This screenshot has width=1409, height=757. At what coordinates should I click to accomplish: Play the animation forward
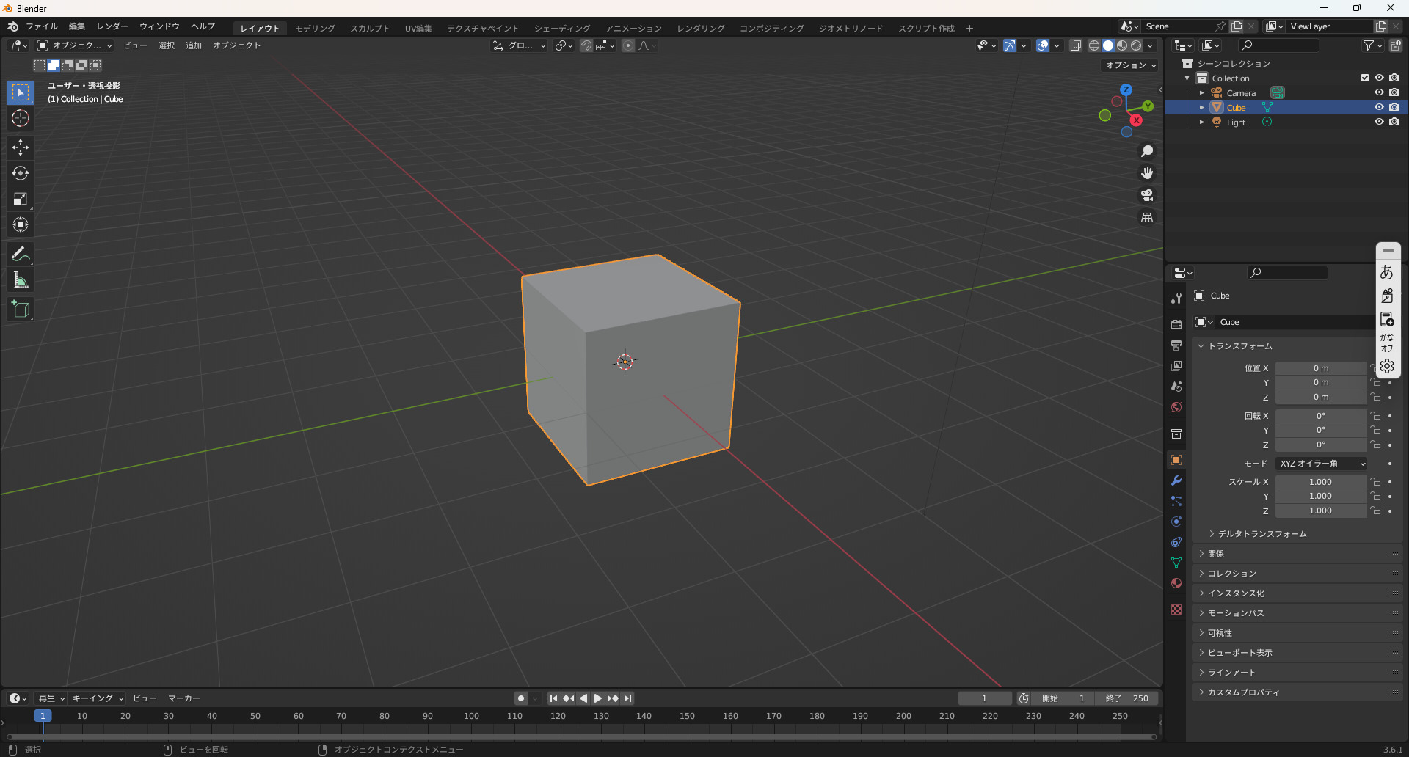(x=597, y=698)
